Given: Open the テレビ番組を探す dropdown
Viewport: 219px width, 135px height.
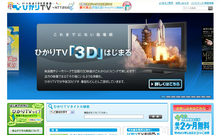Looking at the screenshot, I should point(62,112).
